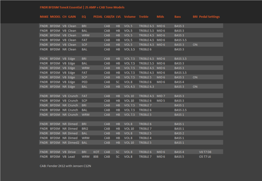
Task: Click 'TREBLE 7' in NR Crunch BRI row
Action: (x=145, y=105)
